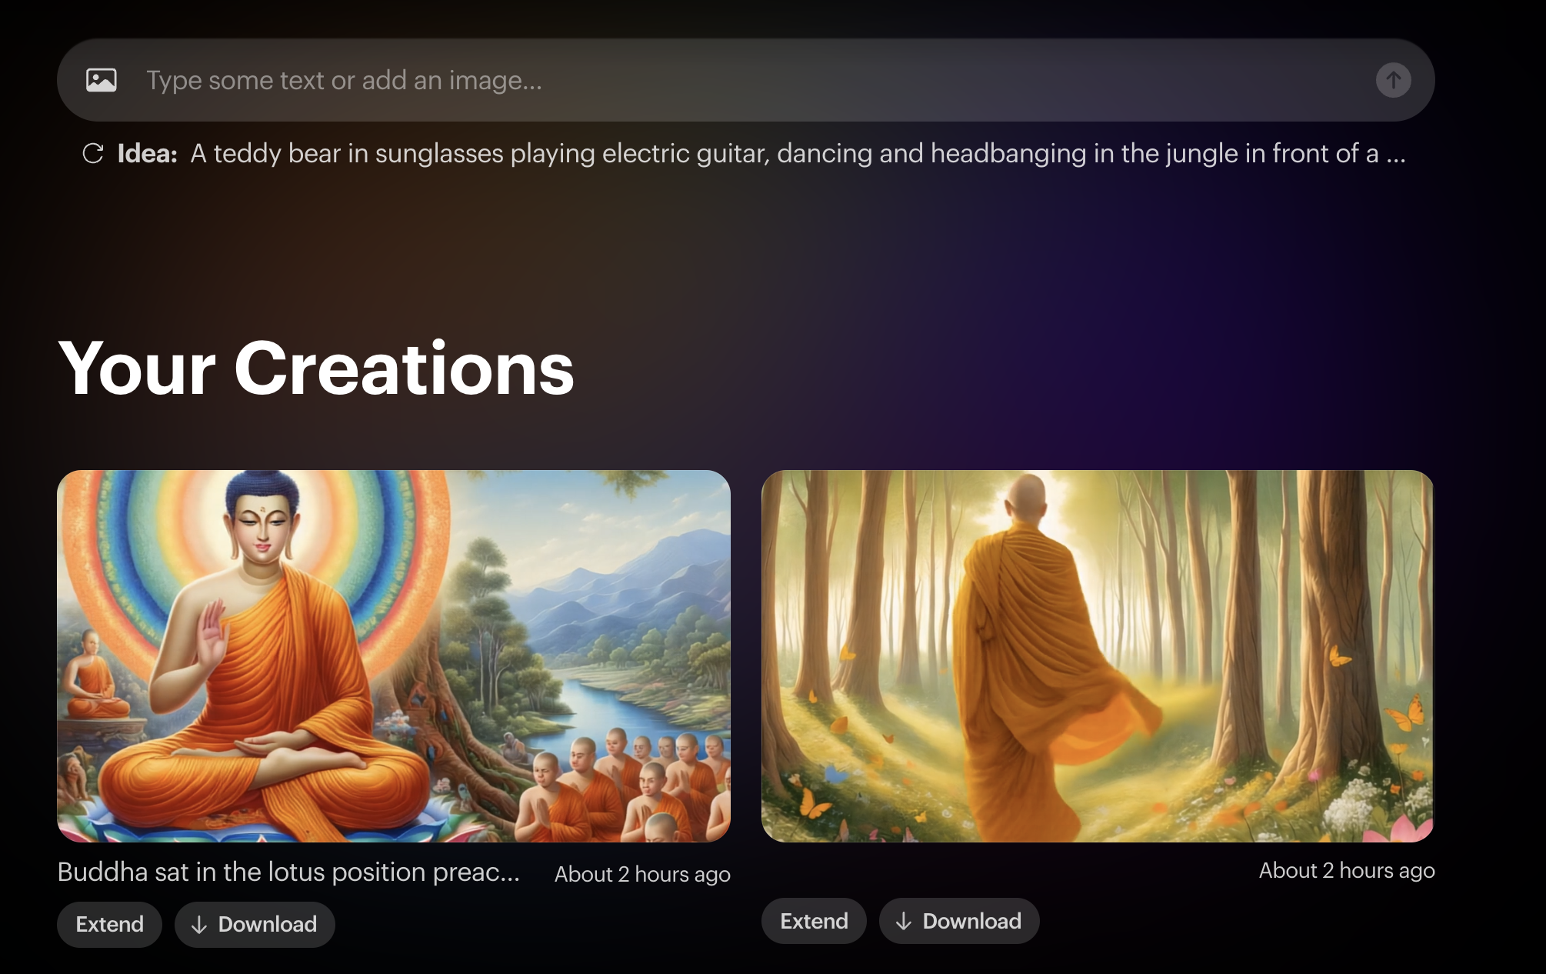Image resolution: width=1546 pixels, height=974 pixels.
Task: Download the Buddha lotus position creation
Action: tap(255, 924)
